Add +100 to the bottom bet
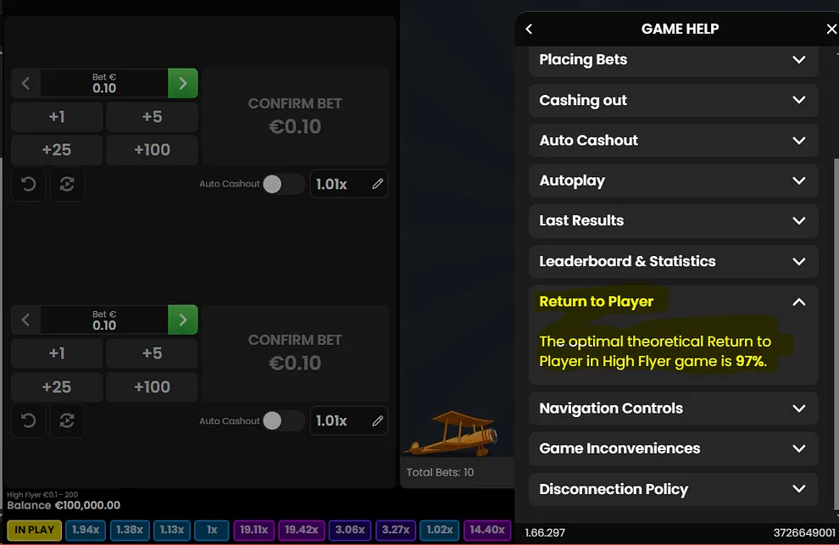The width and height of the screenshot is (839, 545). [x=152, y=387]
